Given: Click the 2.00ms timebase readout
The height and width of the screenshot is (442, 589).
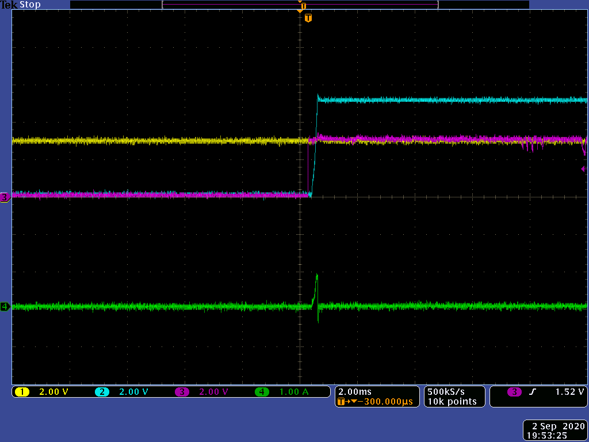Looking at the screenshot, I should pos(354,392).
